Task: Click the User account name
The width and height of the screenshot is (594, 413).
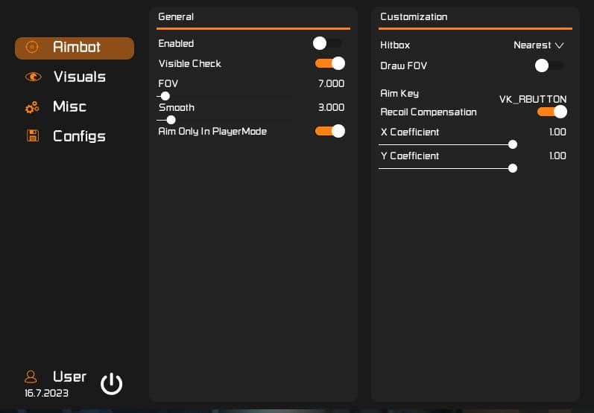Action: point(69,377)
